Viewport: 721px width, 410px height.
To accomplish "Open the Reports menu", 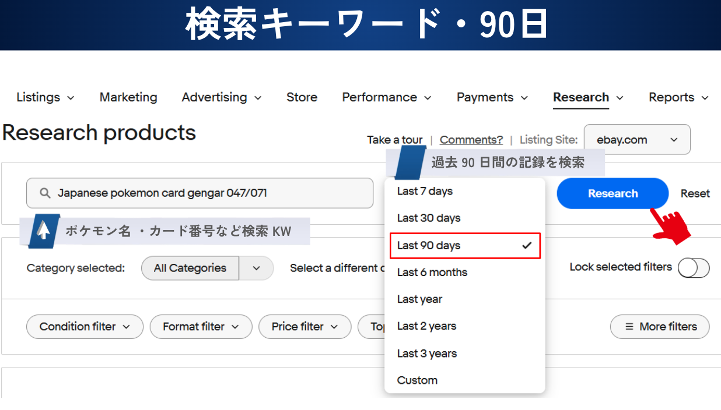I will pos(678,97).
